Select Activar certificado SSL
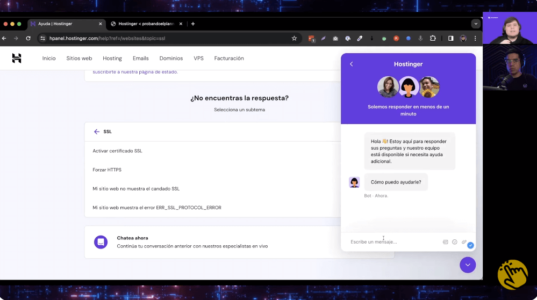Image resolution: width=537 pixels, height=300 pixels. coord(118,151)
